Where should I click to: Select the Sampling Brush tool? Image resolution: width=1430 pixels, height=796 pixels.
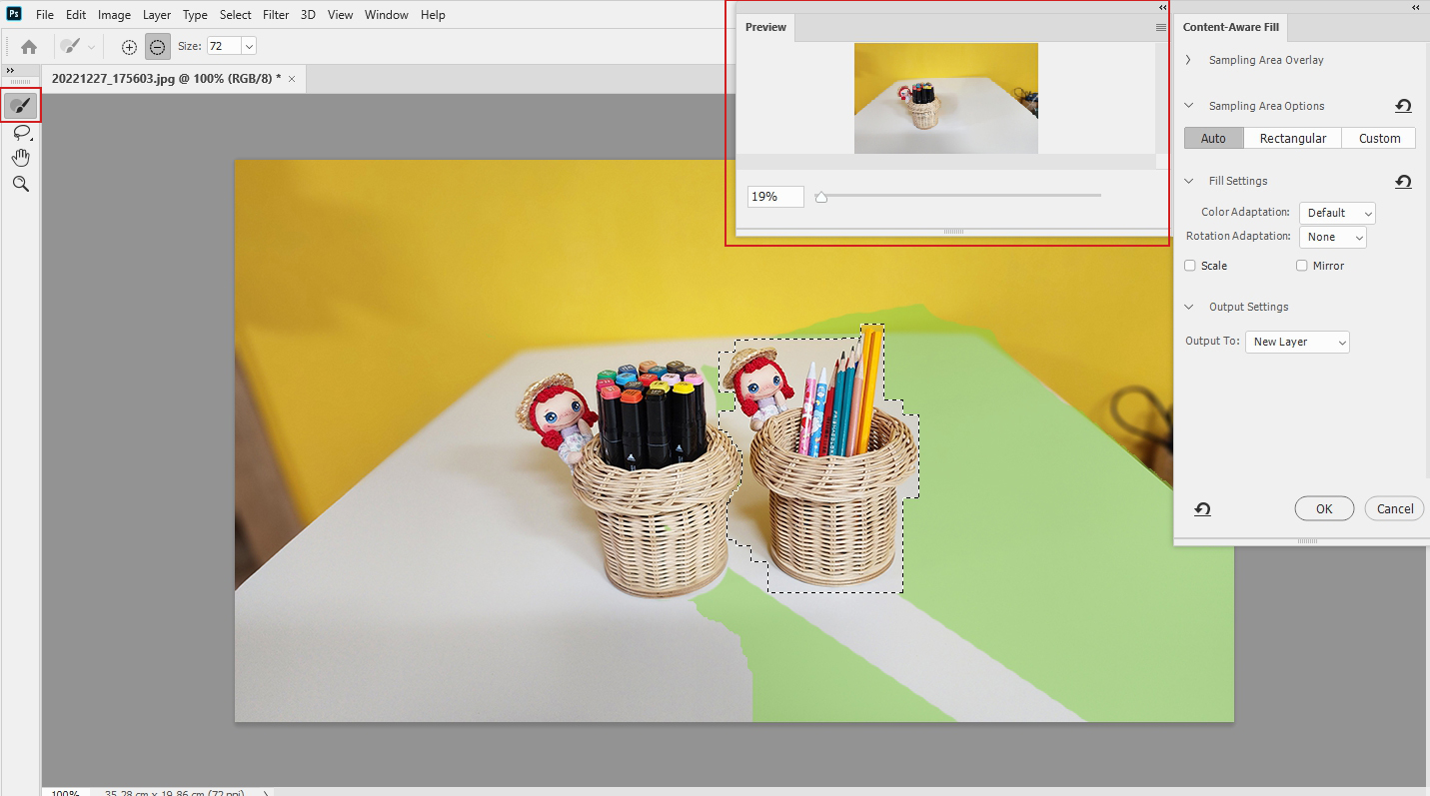point(21,105)
